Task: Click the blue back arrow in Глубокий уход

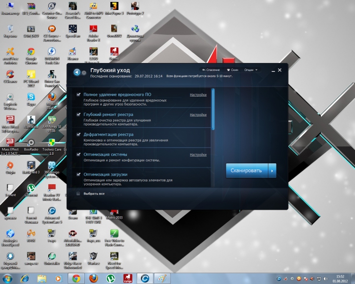Action: tap(77, 72)
